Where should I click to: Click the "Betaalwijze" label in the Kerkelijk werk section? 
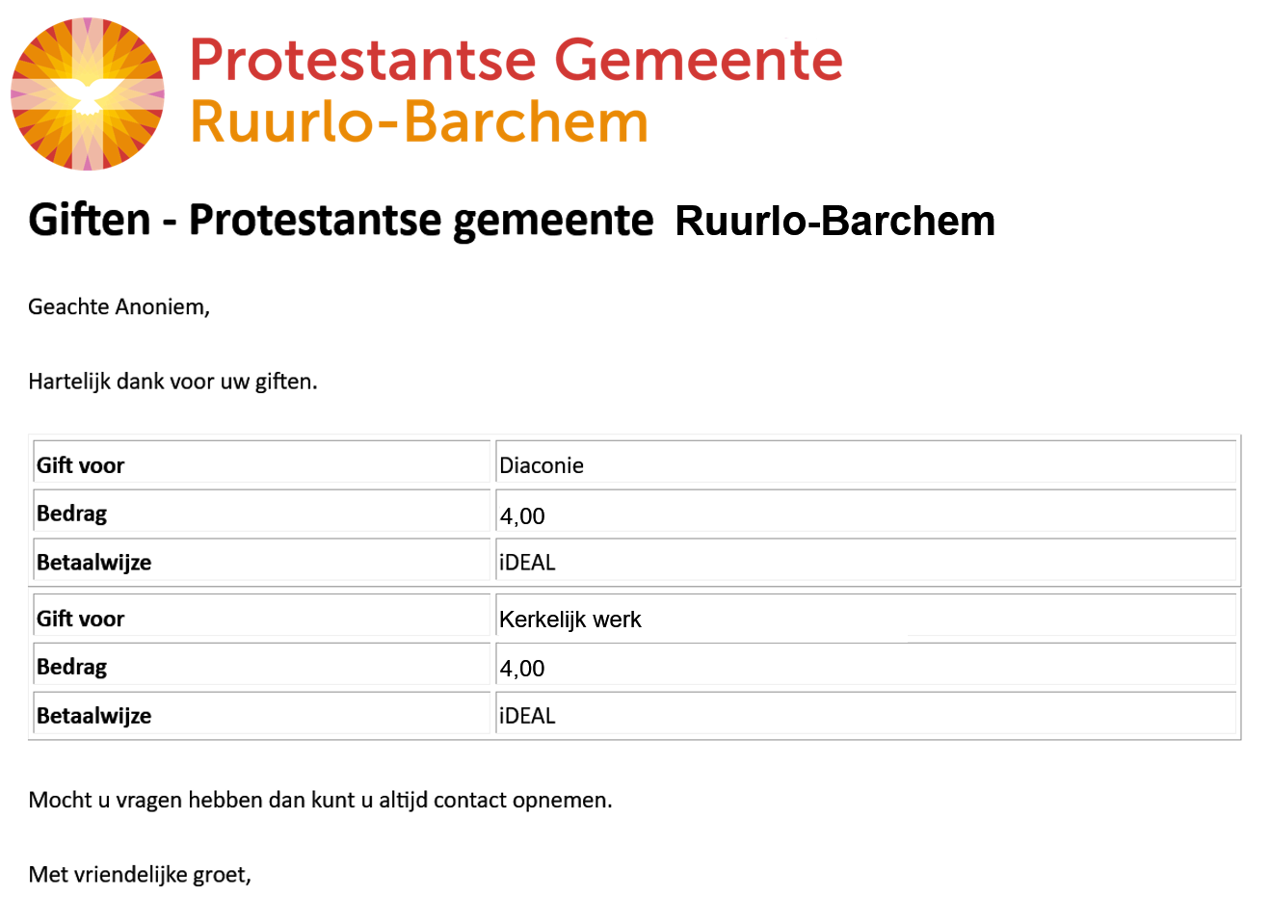pyautogui.click(x=94, y=716)
